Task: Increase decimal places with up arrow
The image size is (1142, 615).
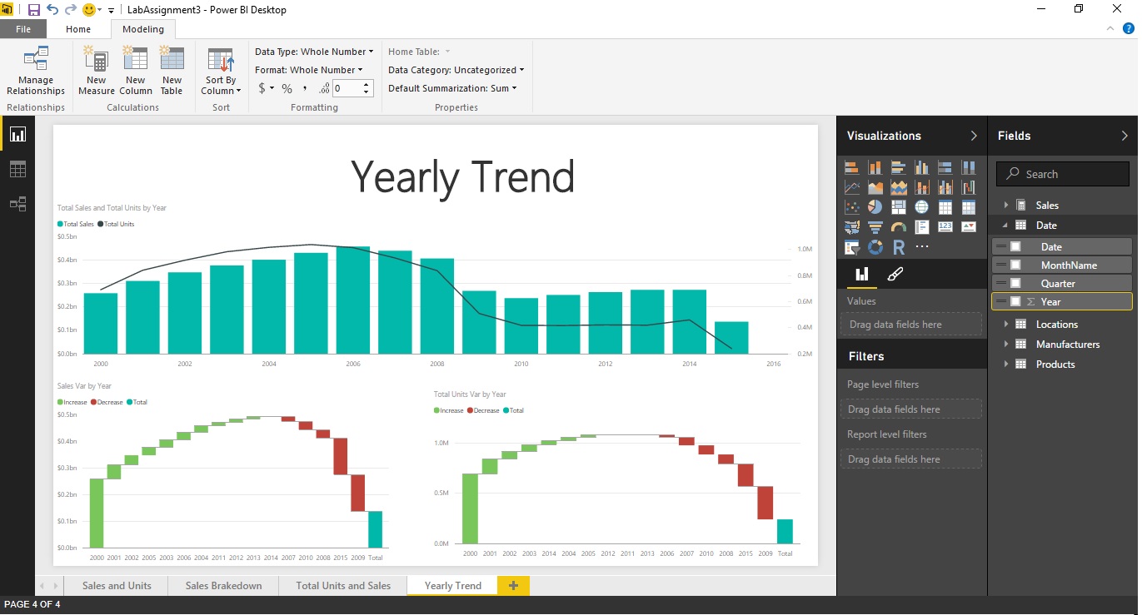Action: pyautogui.click(x=367, y=84)
